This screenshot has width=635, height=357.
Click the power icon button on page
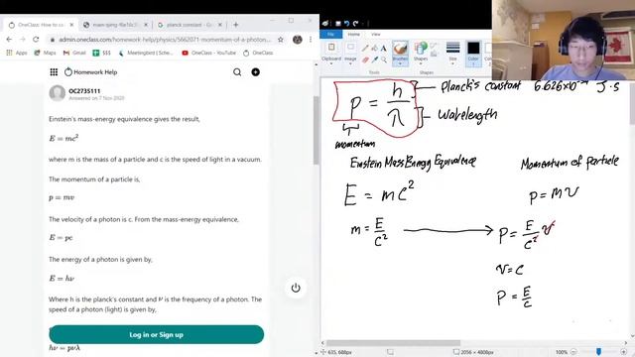(296, 288)
